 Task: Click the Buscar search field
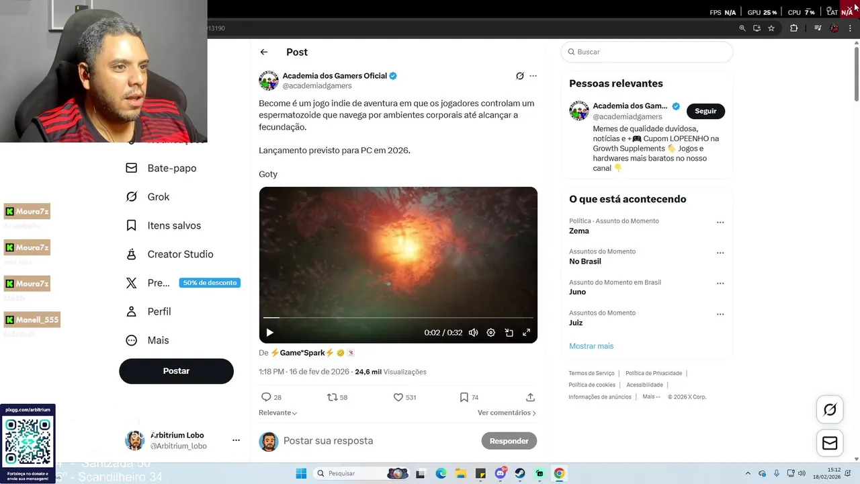[646, 52]
